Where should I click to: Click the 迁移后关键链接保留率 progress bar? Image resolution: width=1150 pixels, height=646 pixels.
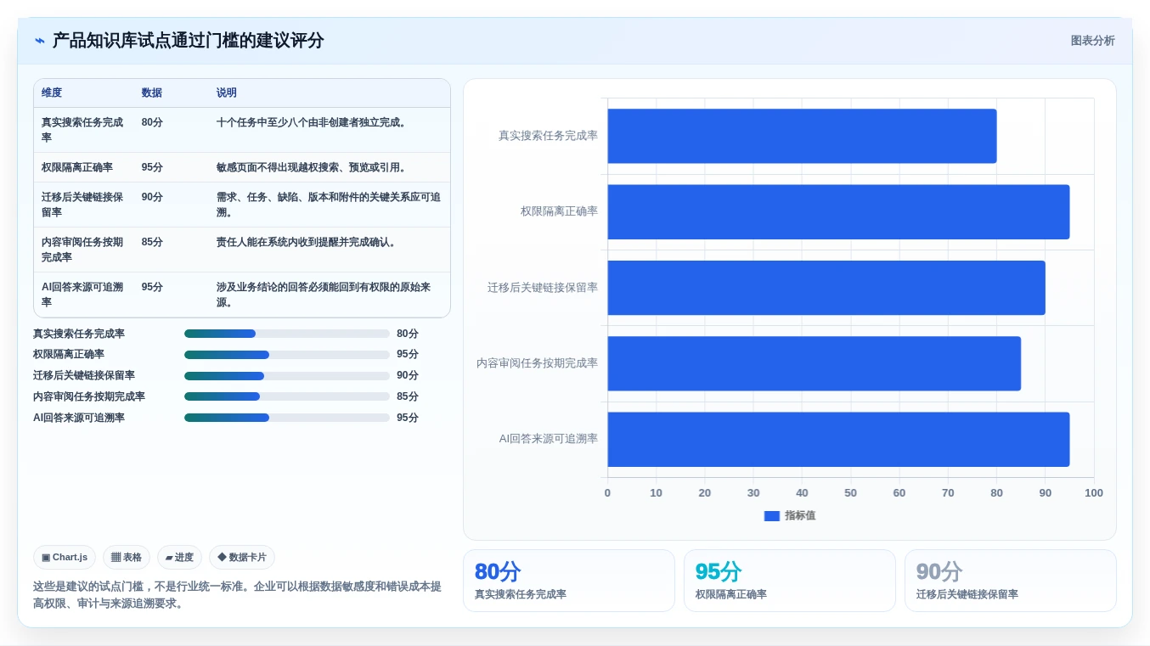coord(287,376)
